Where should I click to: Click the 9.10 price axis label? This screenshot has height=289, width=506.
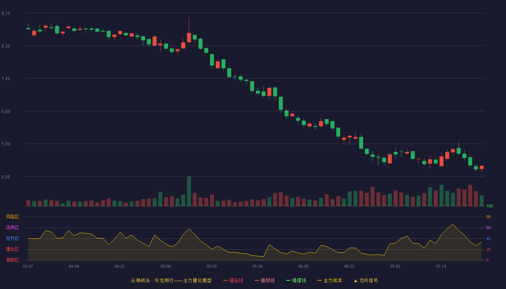click(6, 13)
